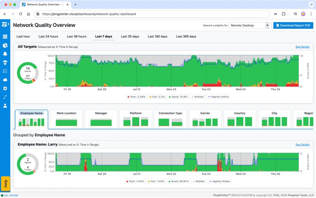Open the browser extensions puzzle icon
316x198 pixels.
tap(284, 14)
